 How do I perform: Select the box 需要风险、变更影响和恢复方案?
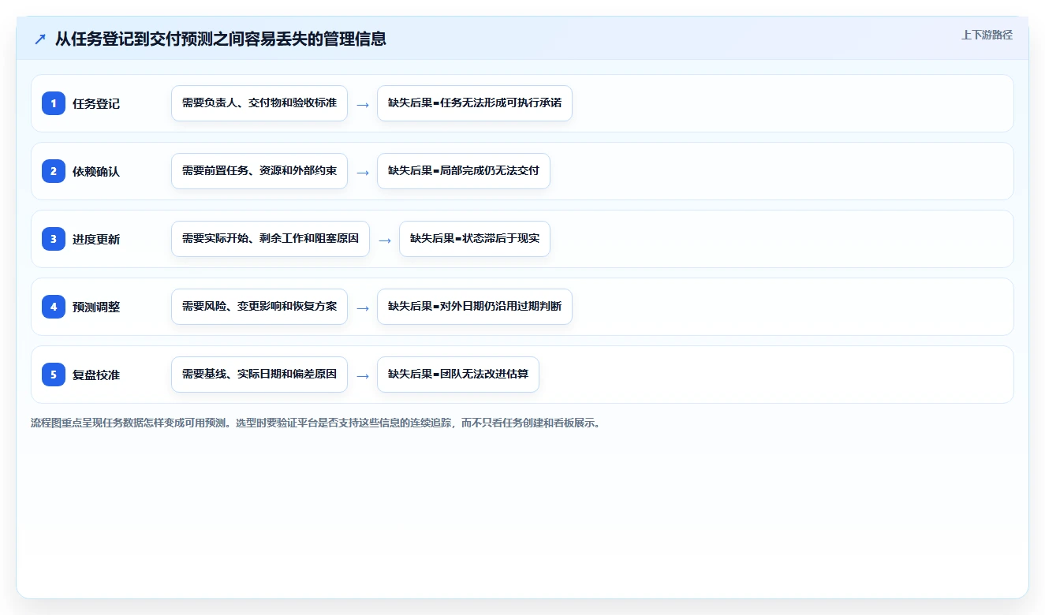(259, 307)
